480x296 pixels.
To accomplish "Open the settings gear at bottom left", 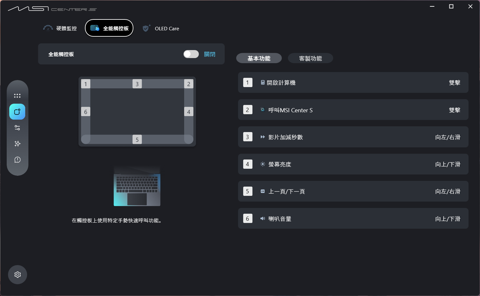I will point(17,274).
